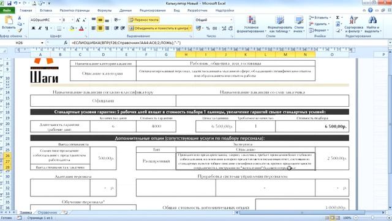Increase indent icon
This screenshot has width=392, height=221.
click(x=123, y=28)
